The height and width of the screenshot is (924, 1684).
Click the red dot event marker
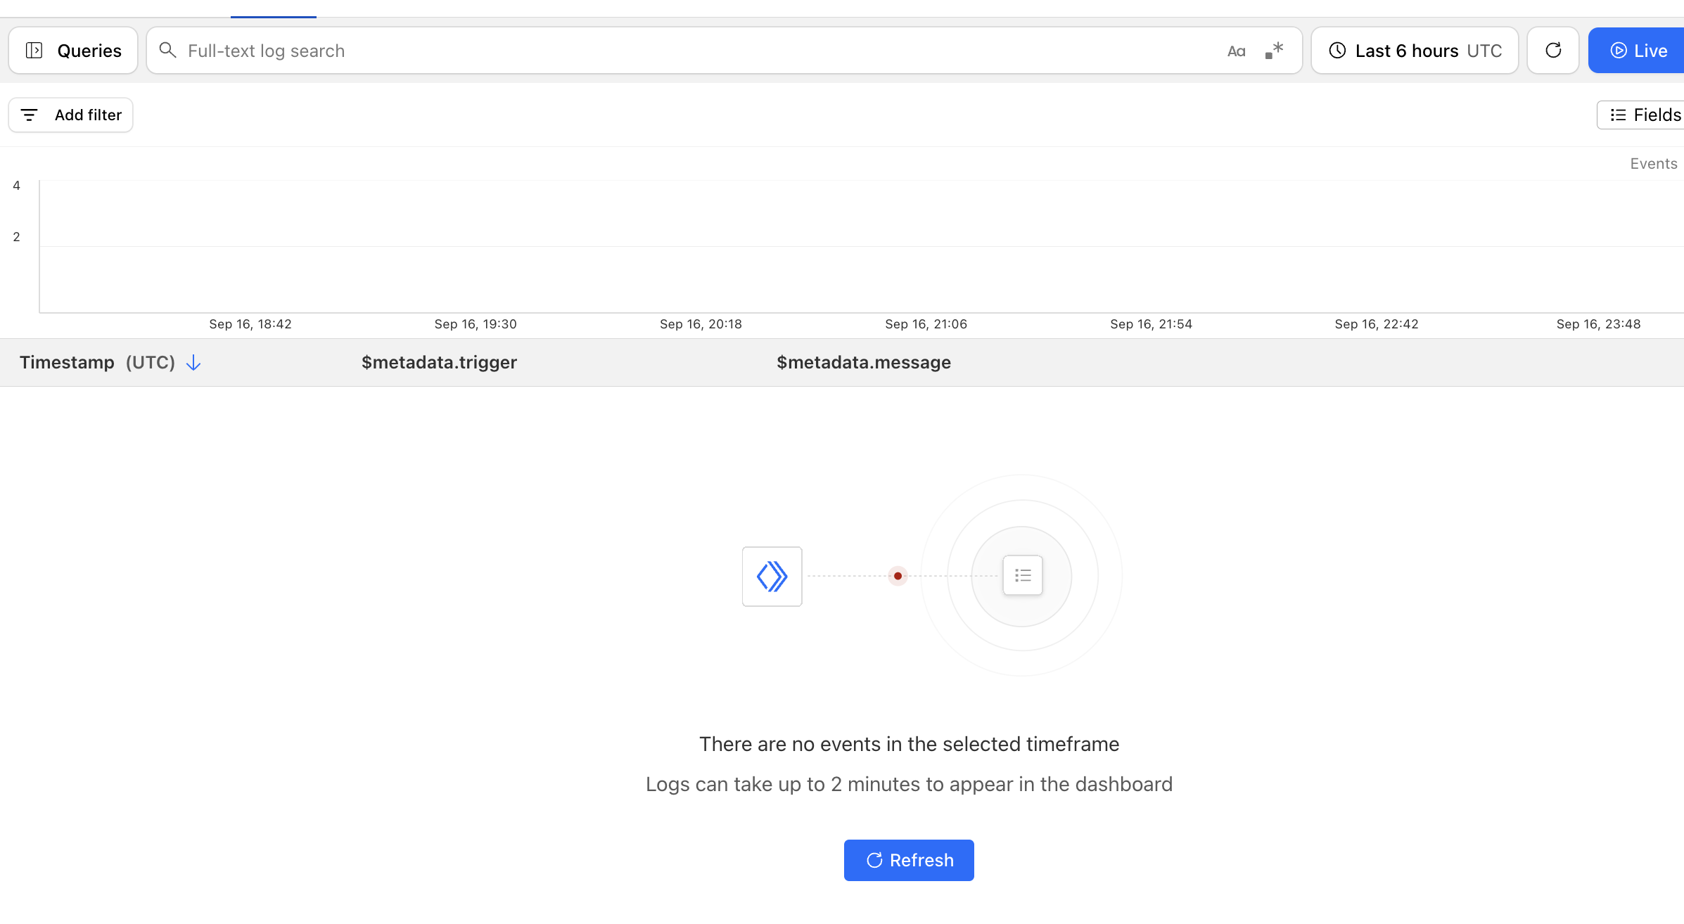(898, 576)
